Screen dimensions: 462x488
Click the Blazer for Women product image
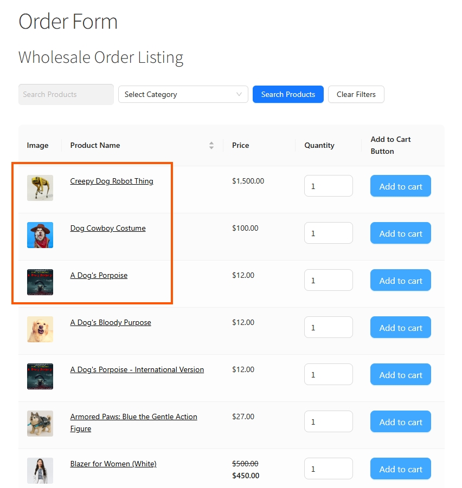tap(40, 471)
